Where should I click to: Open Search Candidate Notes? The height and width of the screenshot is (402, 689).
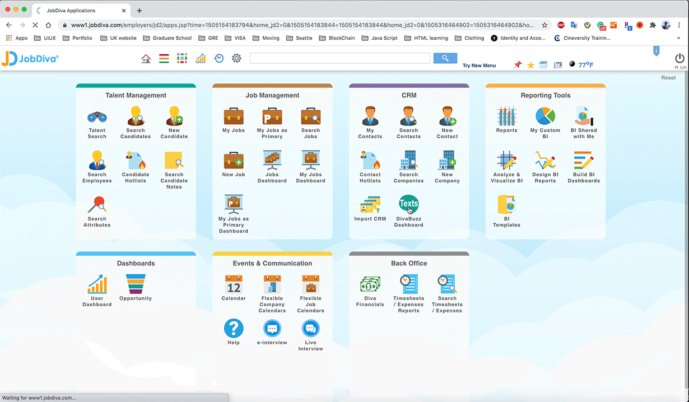pyautogui.click(x=174, y=160)
